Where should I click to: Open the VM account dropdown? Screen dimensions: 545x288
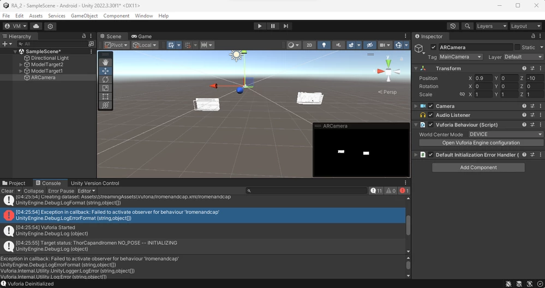click(x=16, y=26)
